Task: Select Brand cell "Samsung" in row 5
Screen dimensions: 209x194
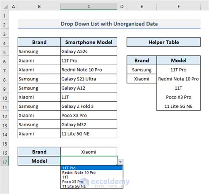Action: click(39, 51)
